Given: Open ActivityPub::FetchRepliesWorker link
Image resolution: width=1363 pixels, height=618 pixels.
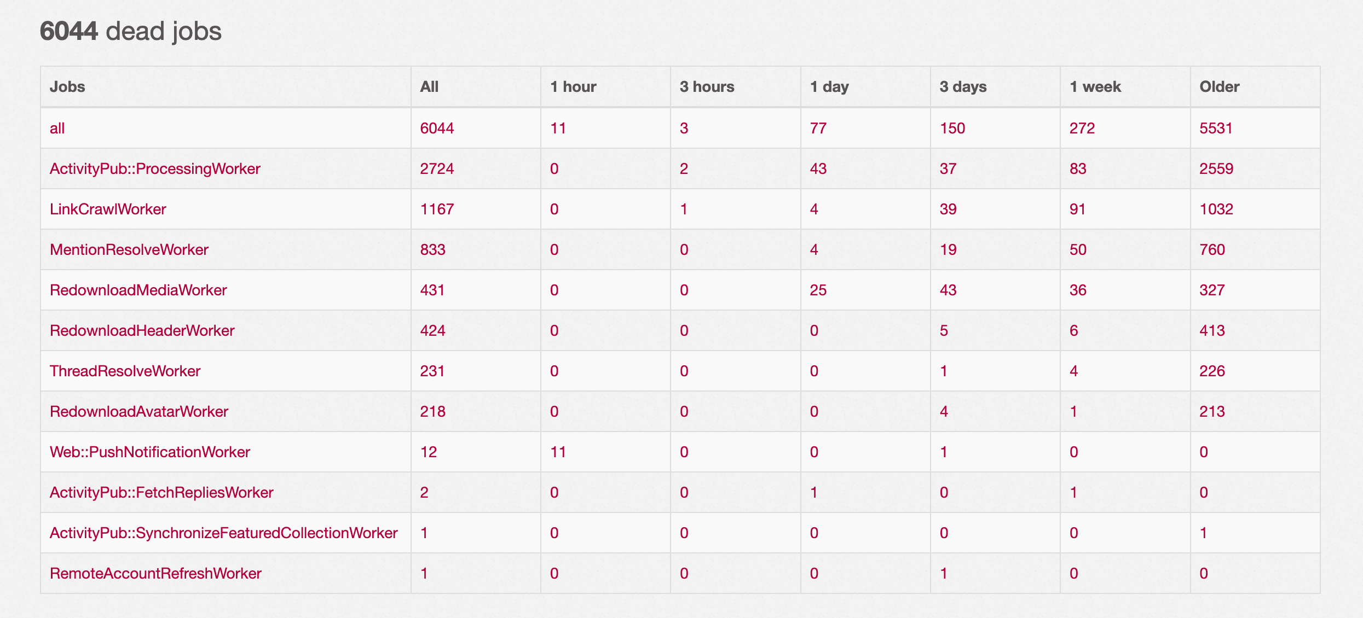Looking at the screenshot, I should [161, 492].
